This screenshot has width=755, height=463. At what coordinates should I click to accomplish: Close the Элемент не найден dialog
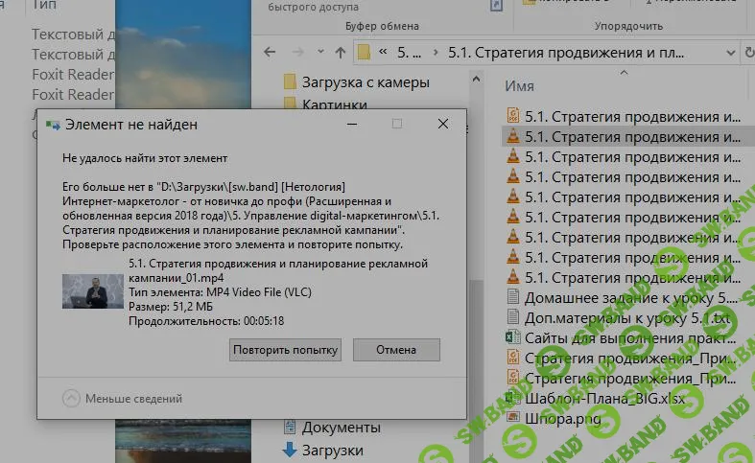point(442,124)
